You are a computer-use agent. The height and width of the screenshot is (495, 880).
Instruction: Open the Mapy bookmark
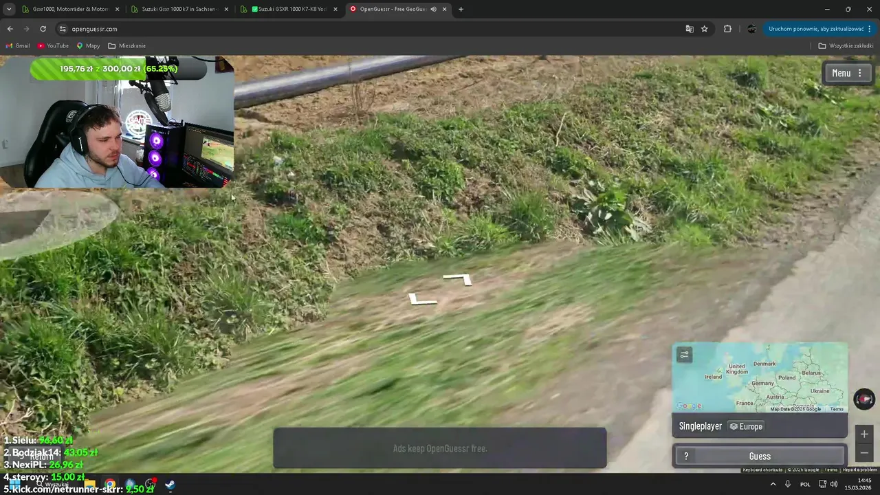tap(88, 46)
